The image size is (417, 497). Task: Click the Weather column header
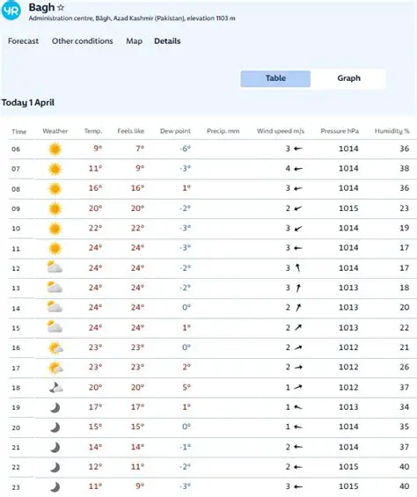pos(55,131)
